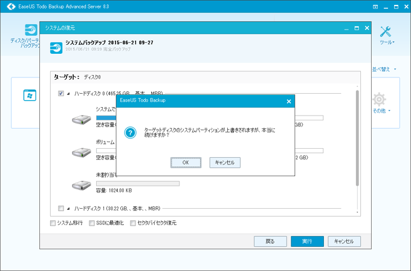Viewport: 411px width, 271px height.
Task: Enable the セクタバイセクタ復元 checkbox
Action: (x=133, y=223)
